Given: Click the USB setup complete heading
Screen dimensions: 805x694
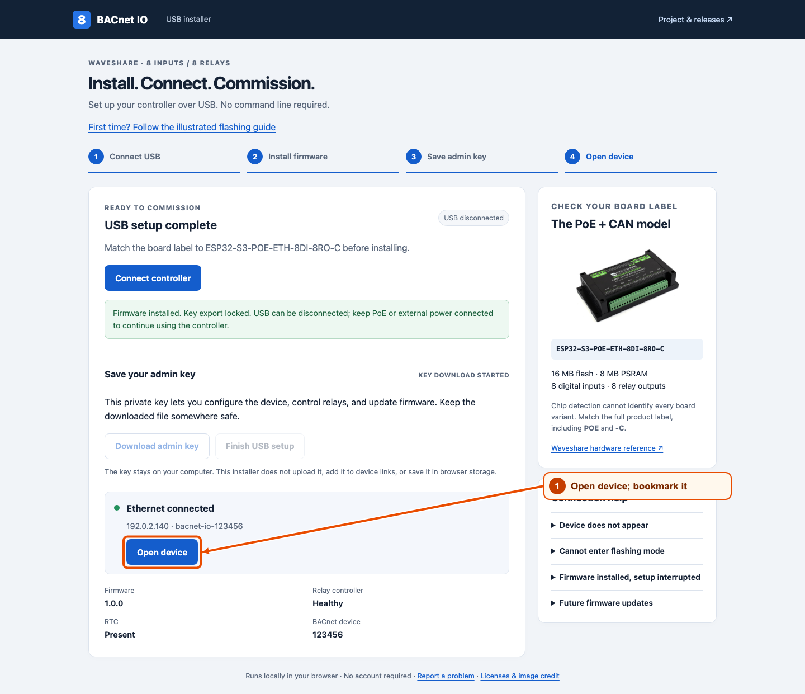Looking at the screenshot, I should (160, 225).
